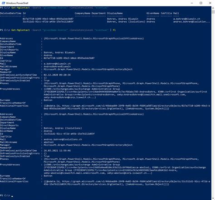Click the sync date 02.12.2020 09:20:34
The image size is (215, 200).
[x=57, y=75]
